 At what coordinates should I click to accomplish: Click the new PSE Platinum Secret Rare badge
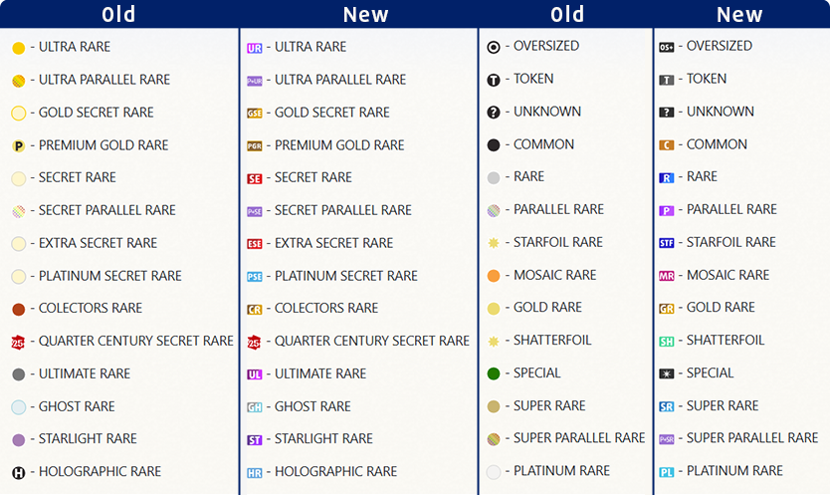pyautogui.click(x=255, y=277)
